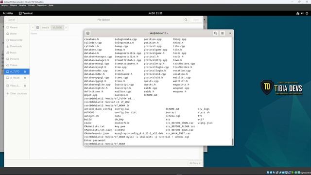311x175 pixels.
Task: Open the Entrada menu in VirtualBox
Action: tap(31, 5)
